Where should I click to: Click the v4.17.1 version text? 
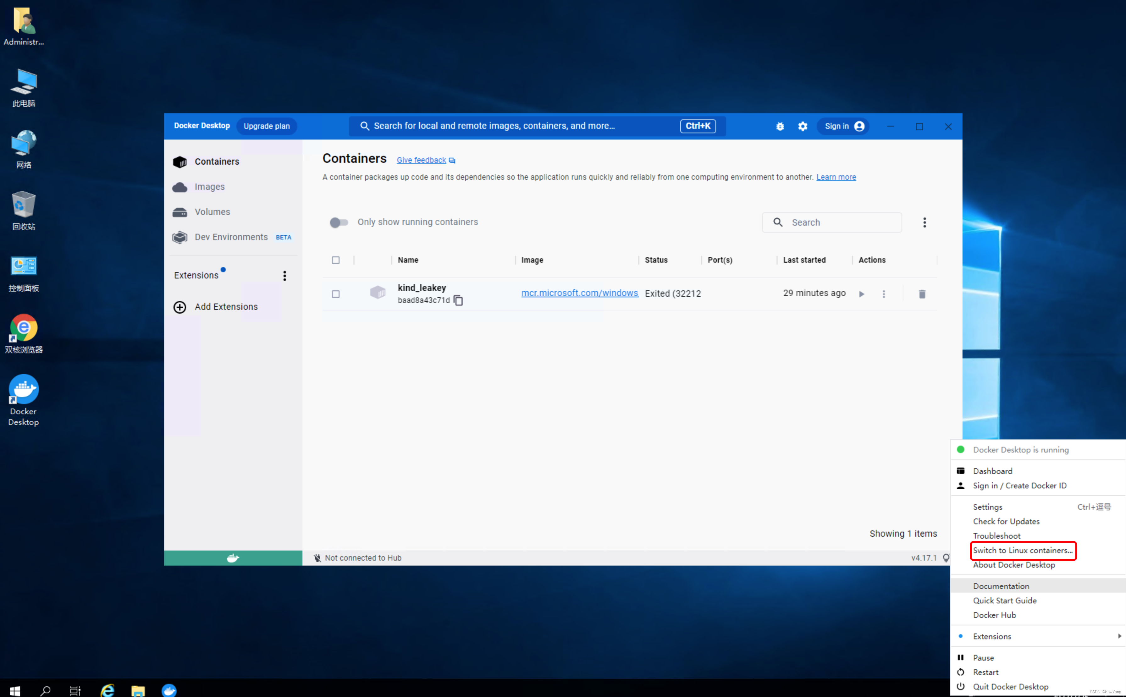[924, 558]
